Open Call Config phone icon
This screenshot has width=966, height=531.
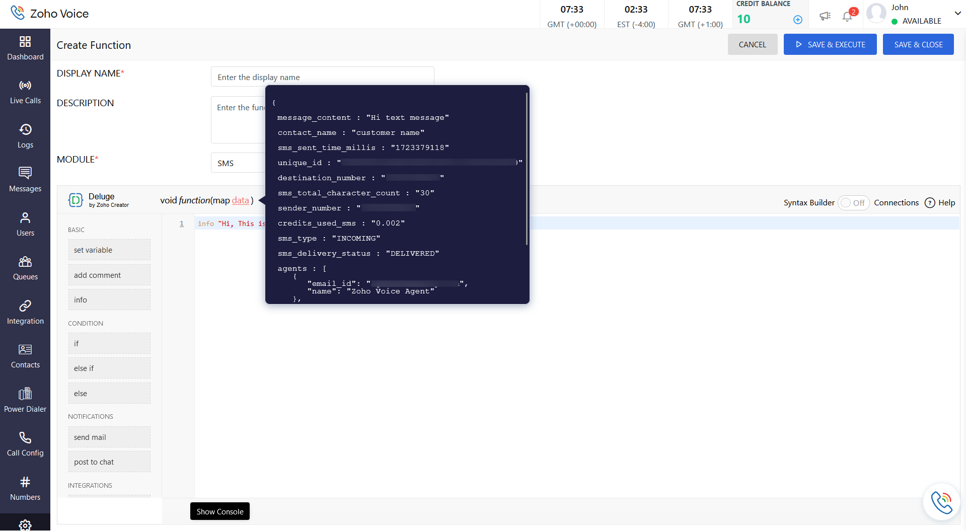[25, 437]
